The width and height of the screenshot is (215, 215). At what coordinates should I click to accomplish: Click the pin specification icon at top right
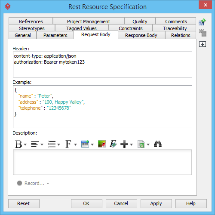(202, 22)
